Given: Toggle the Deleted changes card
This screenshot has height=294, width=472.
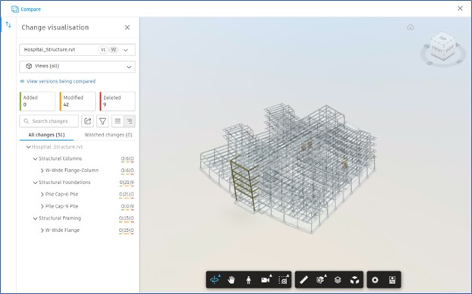Looking at the screenshot, I should click(118, 102).
